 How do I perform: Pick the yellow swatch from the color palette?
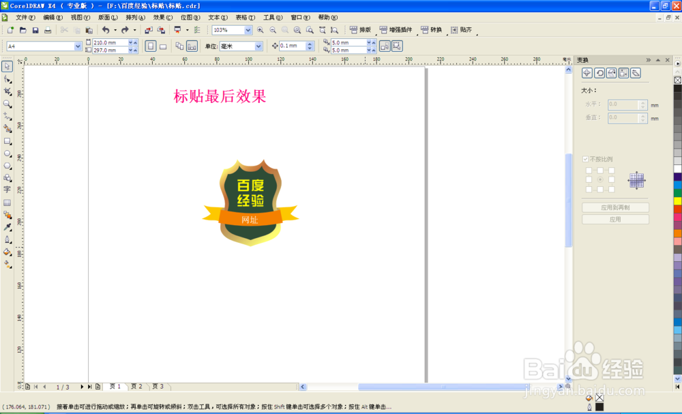click(677, 201)
